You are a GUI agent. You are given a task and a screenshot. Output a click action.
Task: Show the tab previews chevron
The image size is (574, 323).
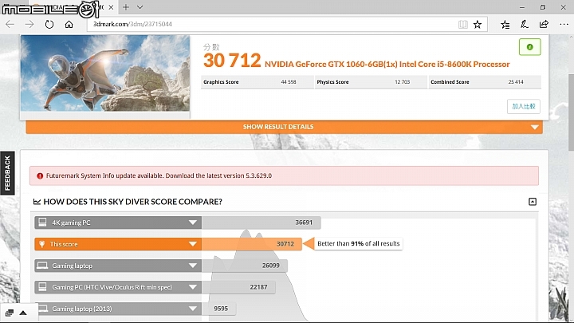click(x=140, y=7)
